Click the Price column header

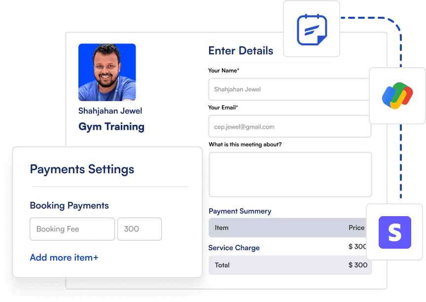[356, 228]
